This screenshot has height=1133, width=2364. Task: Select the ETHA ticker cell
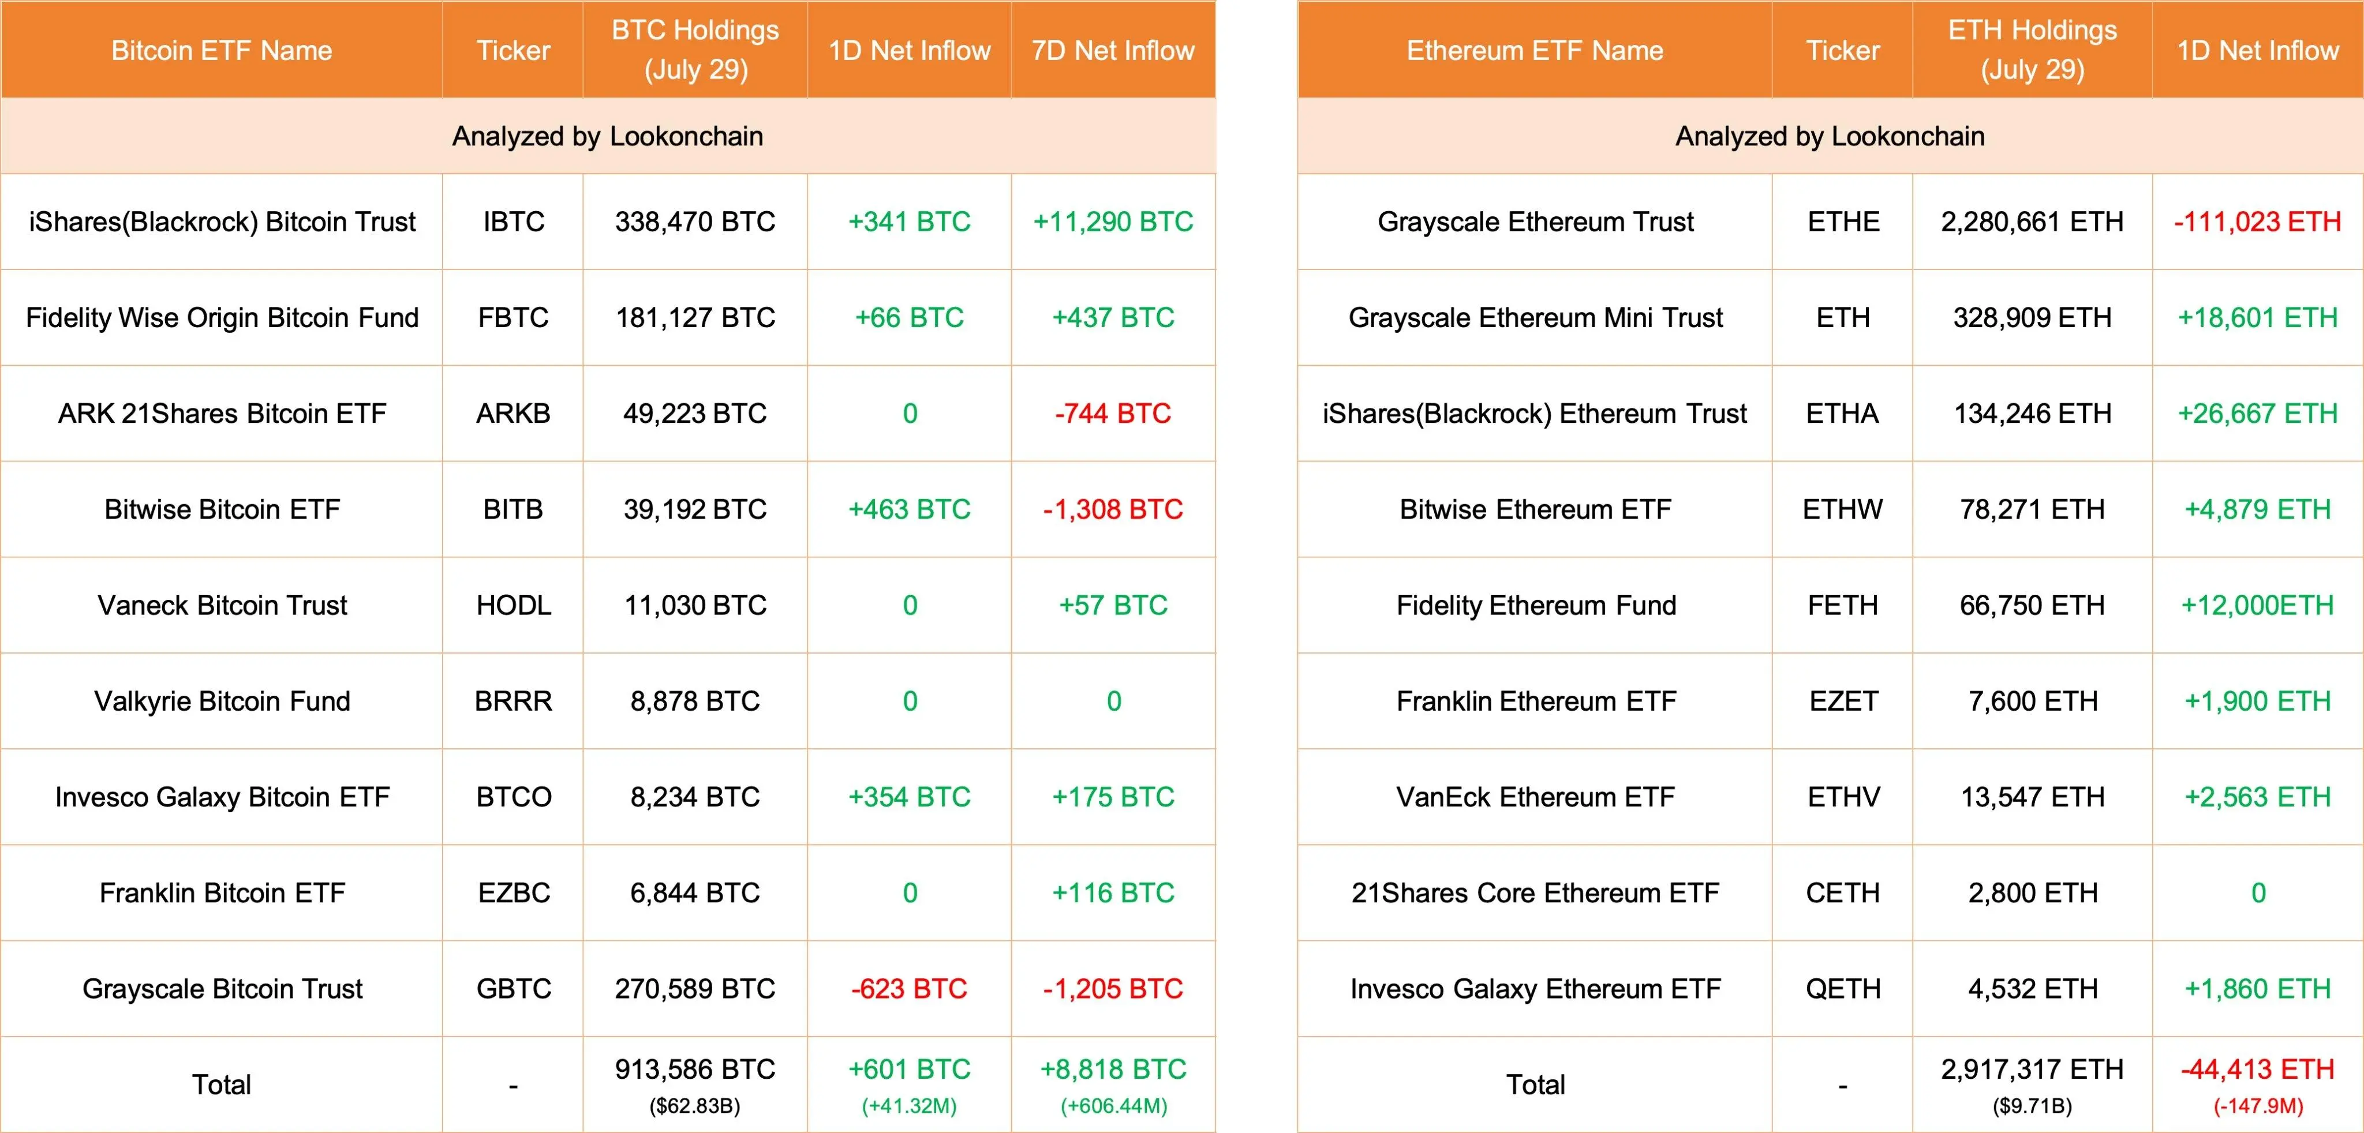tap(1842, 414)
